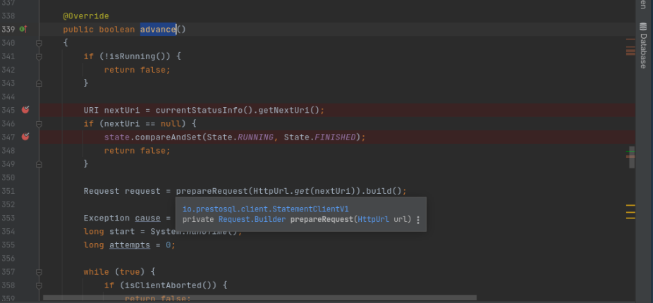Collapse the isRunning if block on line 341
653x303 pixels.
pyautogui.click(x=39, y=56)
